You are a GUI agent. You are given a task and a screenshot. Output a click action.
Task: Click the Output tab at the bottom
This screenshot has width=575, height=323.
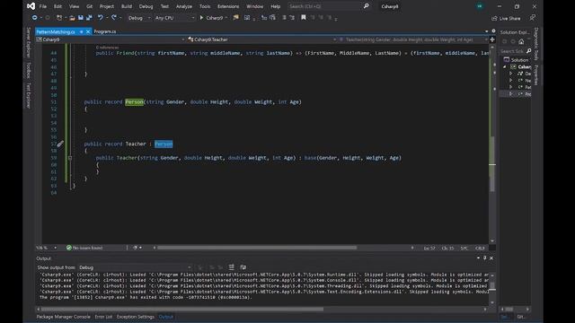click(165, 317)
